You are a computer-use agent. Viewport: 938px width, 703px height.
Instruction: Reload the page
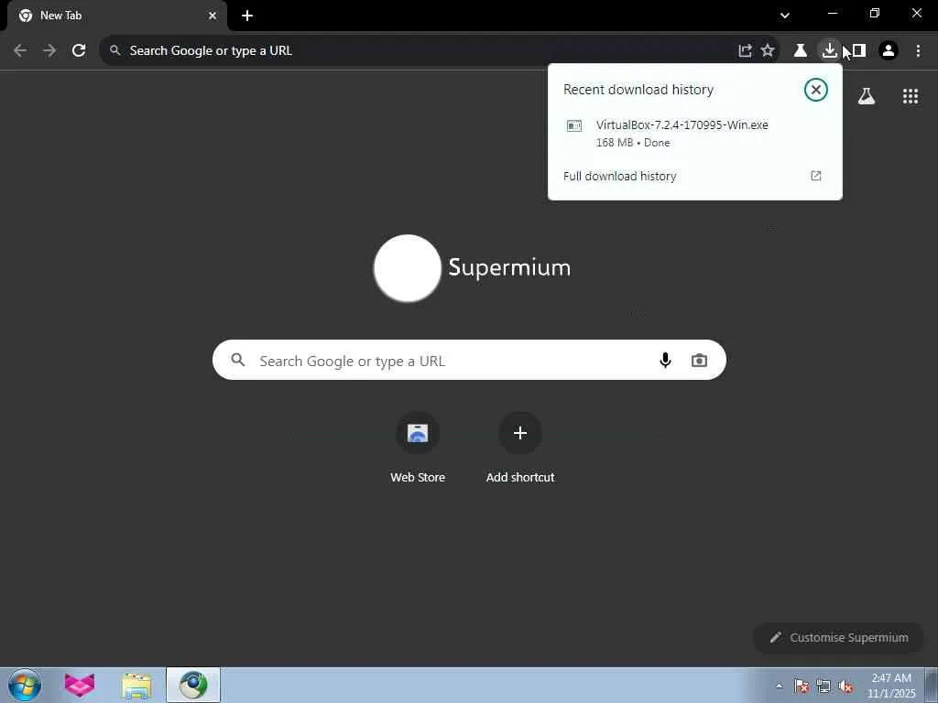[79, 51]
